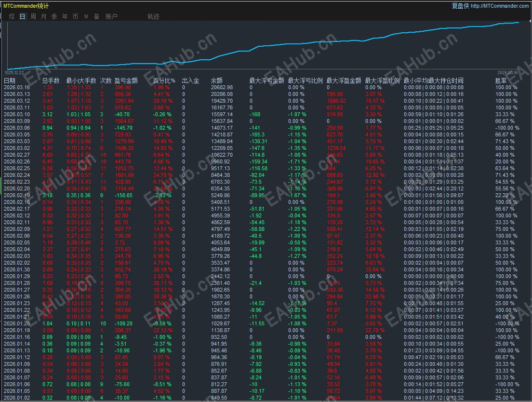Select the 2026.03.10 date row
This screenshot has width=532, height=402.
coord(266,114)
